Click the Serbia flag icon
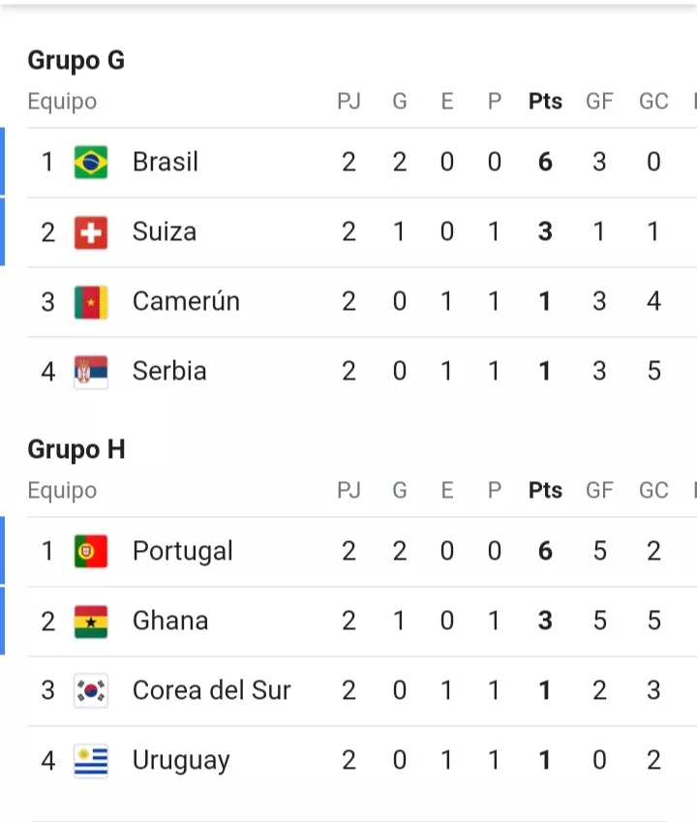 click(x=91, y=372)
